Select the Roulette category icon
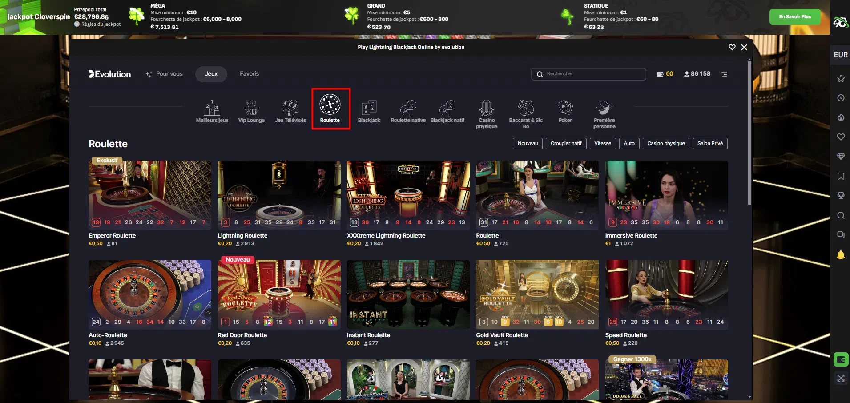The width and height of the screenshot is (850, 403). point(330,109)
